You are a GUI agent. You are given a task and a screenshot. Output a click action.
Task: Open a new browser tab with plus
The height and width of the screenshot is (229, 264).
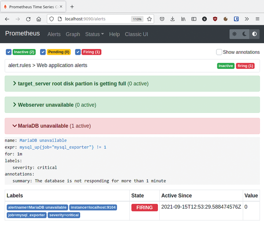pos(72,7)
